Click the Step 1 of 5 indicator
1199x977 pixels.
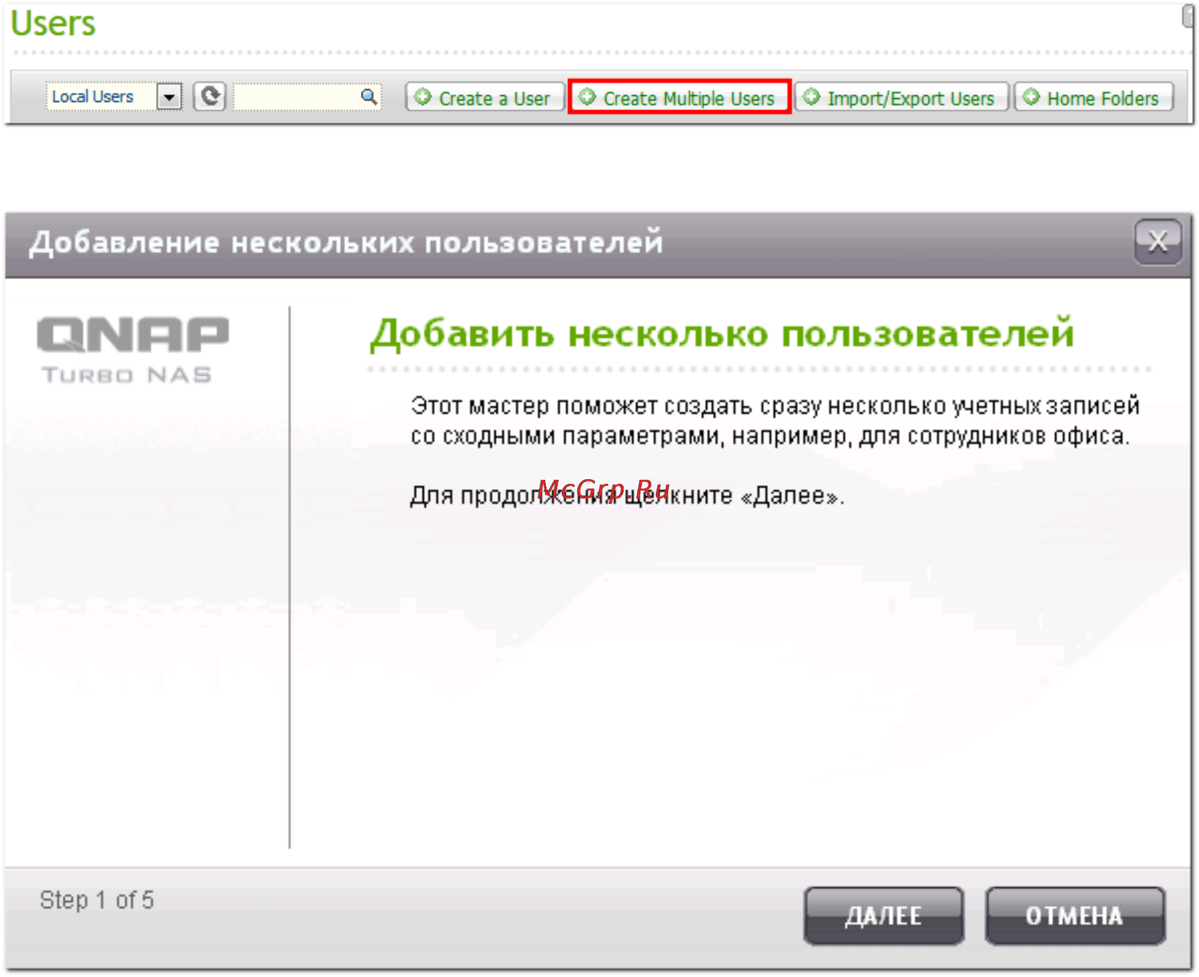coord(97,900)
